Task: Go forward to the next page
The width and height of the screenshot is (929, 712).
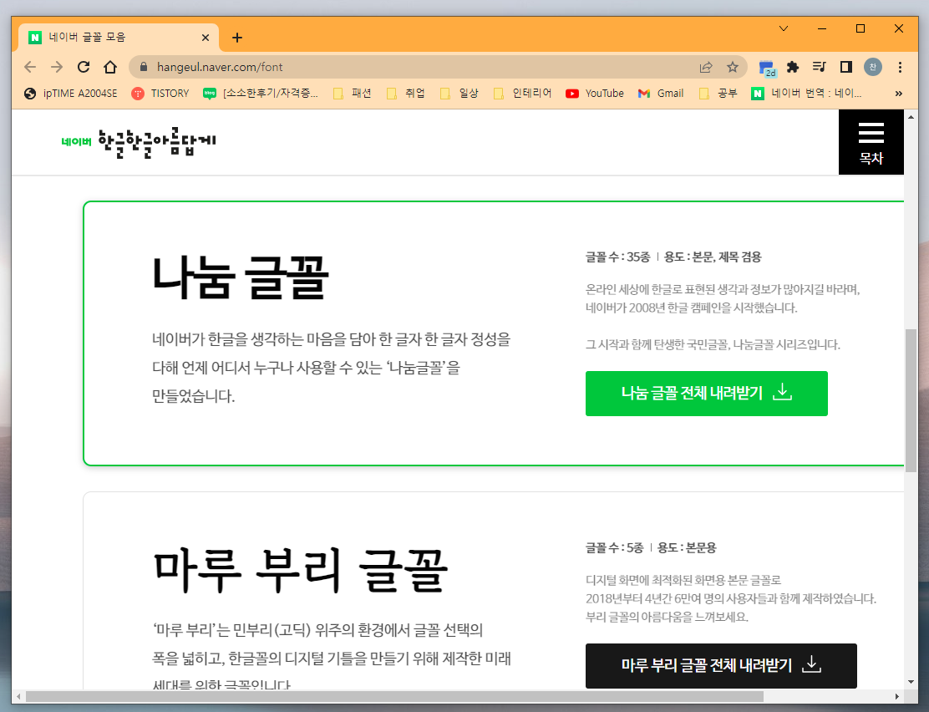Action: click(57, 67)
